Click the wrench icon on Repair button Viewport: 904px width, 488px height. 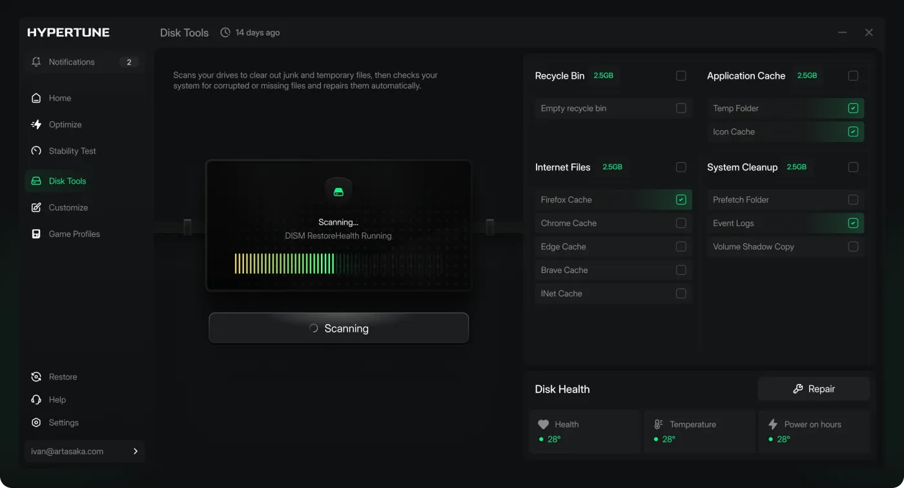click(798, 389)
